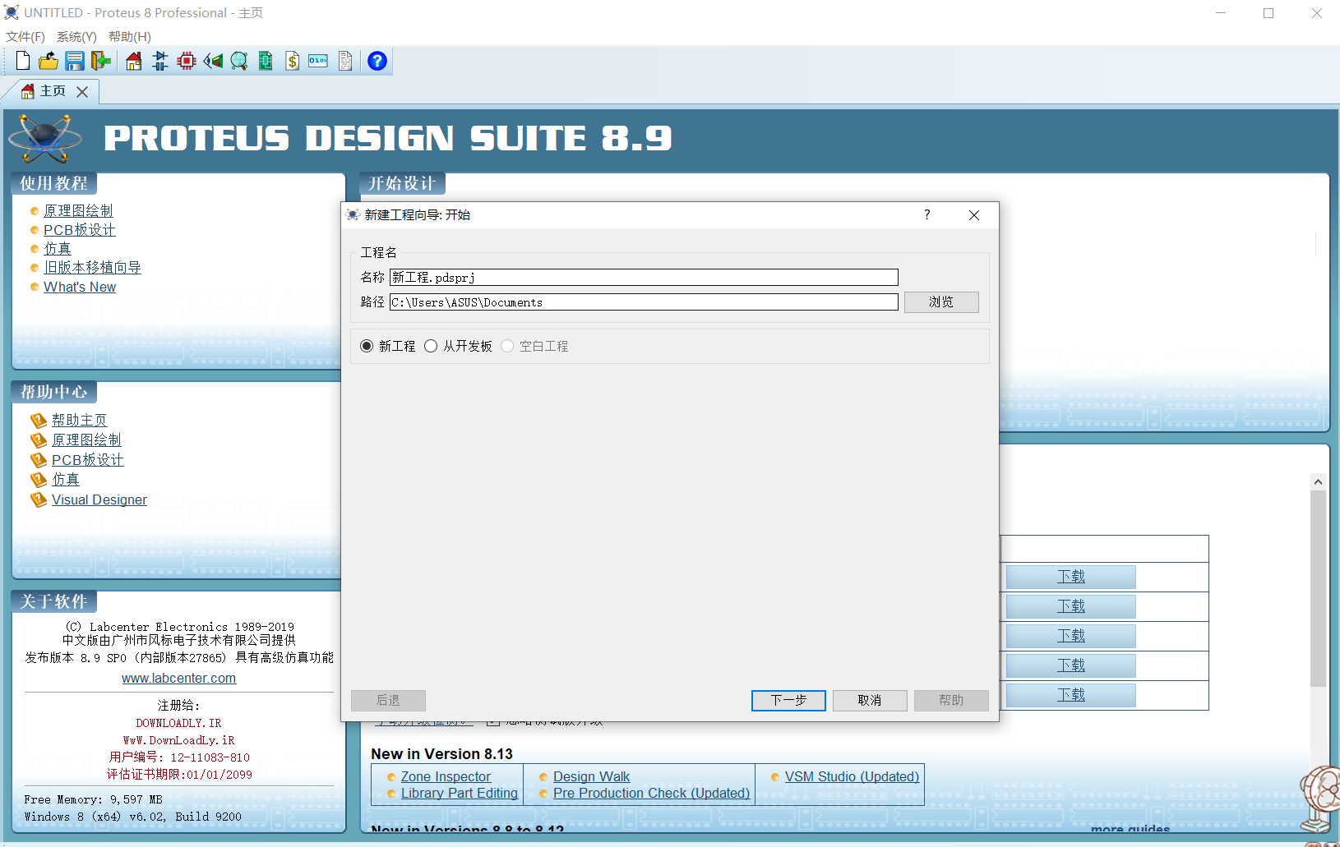The height and width of the screenshot is (847, 1340).
Task: Open the 系统(Y) menu
Action: point(76,37)
